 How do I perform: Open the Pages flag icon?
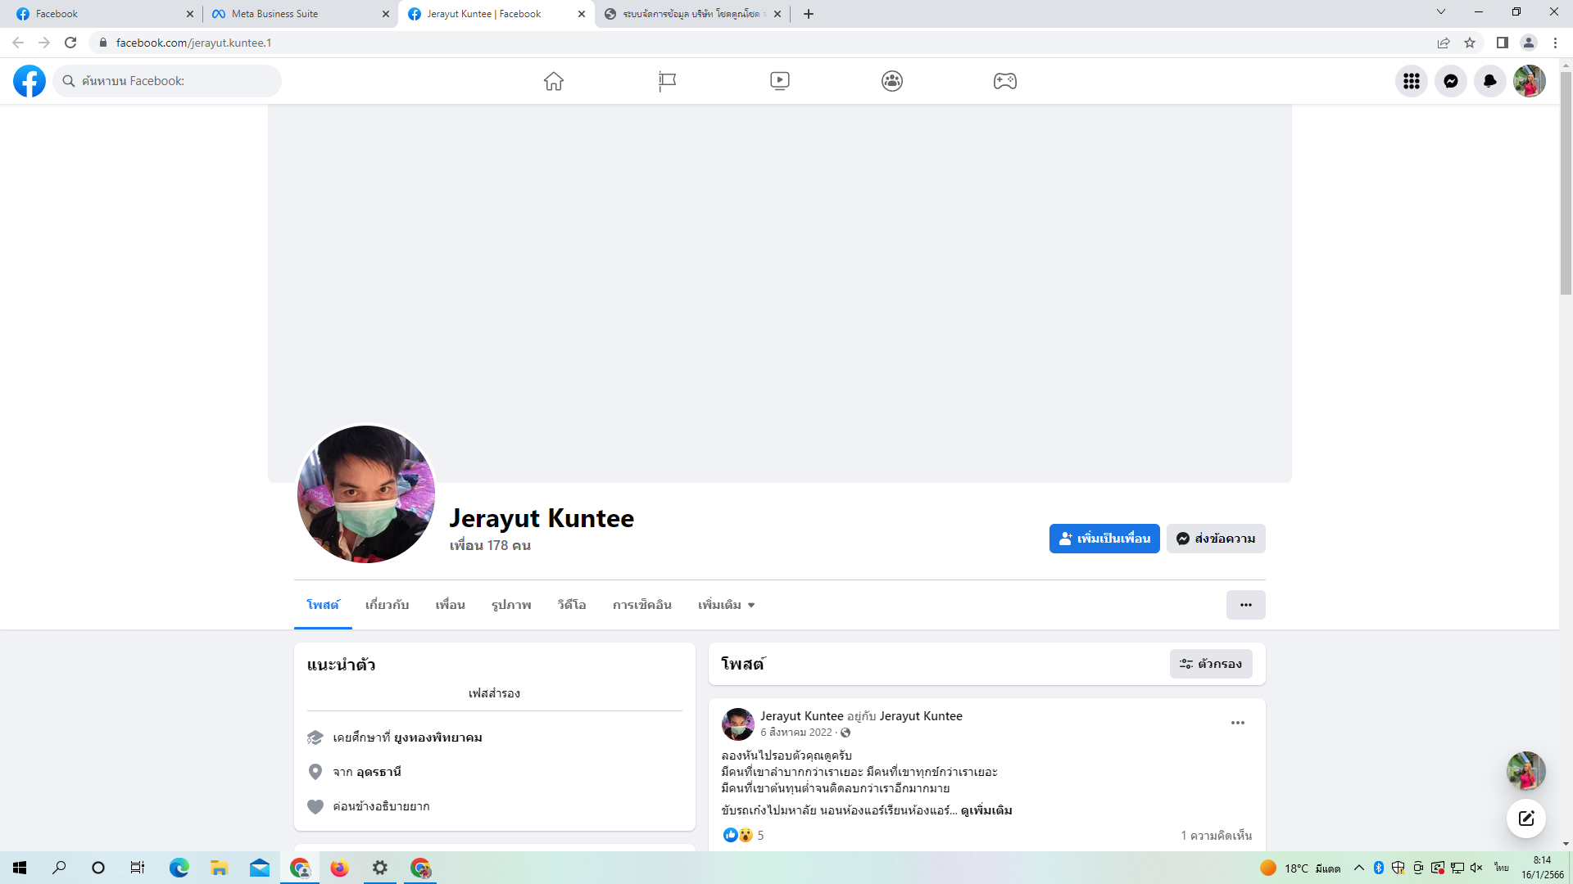point(667,81)
